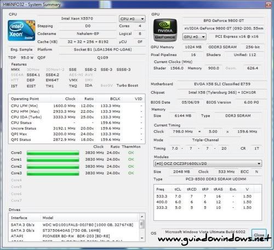Click the 2048 MB module size field
Image resolution: width=274 pixels, height=250 pixels.
point(181,172)
